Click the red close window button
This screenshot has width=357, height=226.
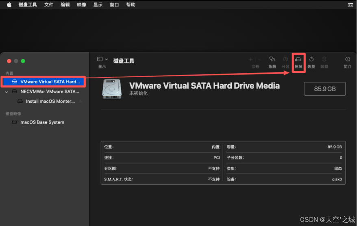point(9,61)
